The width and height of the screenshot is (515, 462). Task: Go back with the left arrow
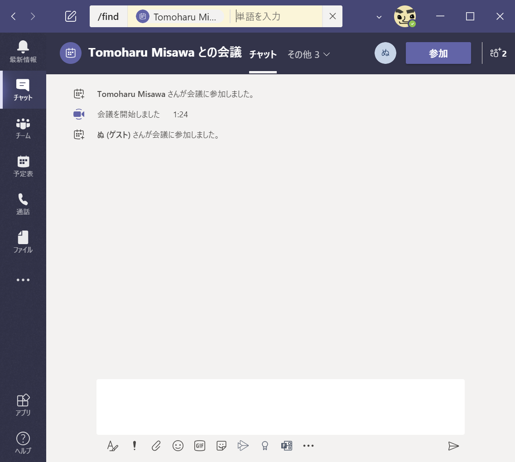(14, 16)
